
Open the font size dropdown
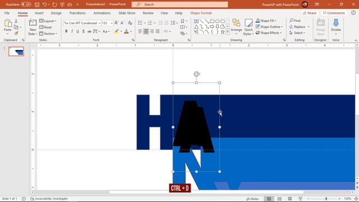tap(112, 23)
